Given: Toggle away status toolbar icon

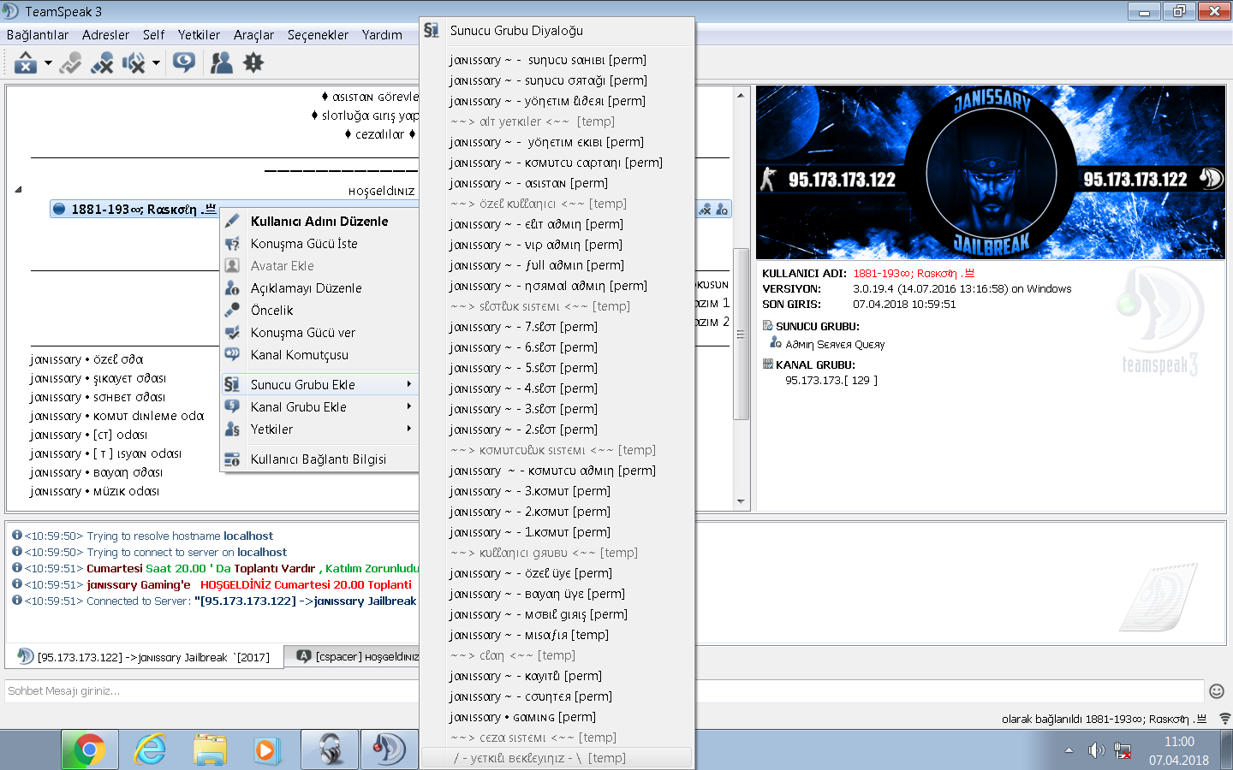Looking at the screenshot, I should [x=184, y=62].
